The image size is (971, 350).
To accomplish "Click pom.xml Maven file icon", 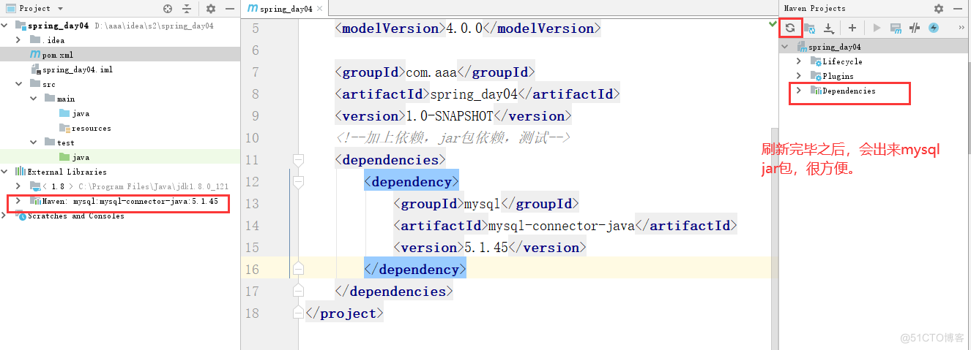I will tap(35, 55).
